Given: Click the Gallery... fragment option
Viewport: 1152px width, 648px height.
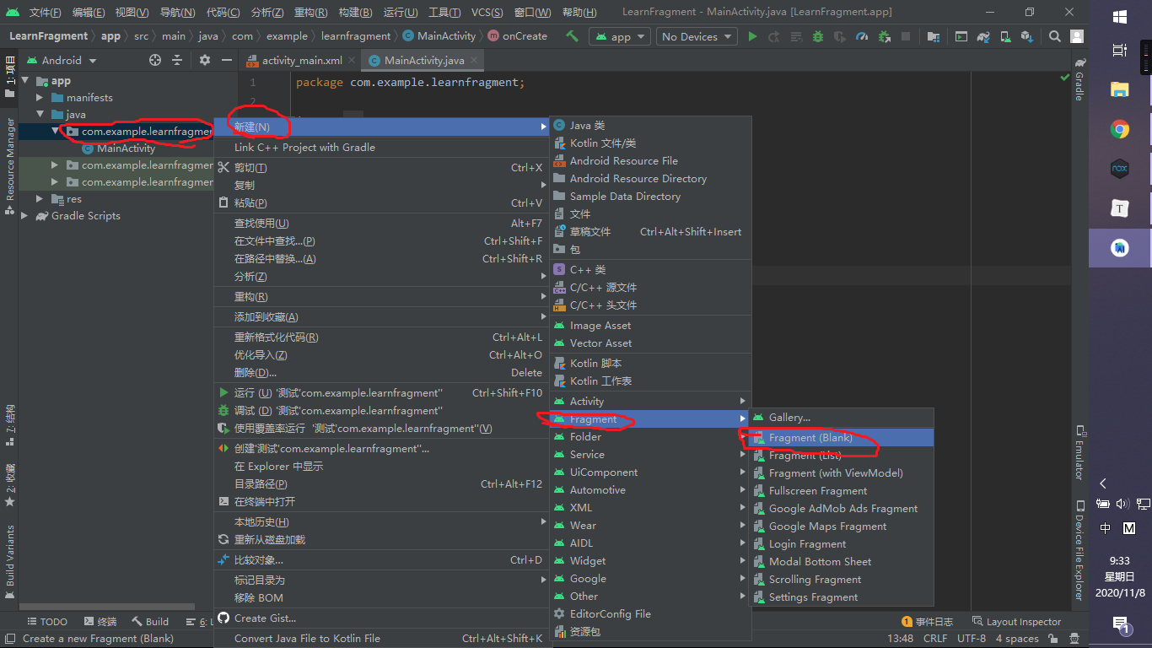Looking at the screenshot, I should [842, 418].
